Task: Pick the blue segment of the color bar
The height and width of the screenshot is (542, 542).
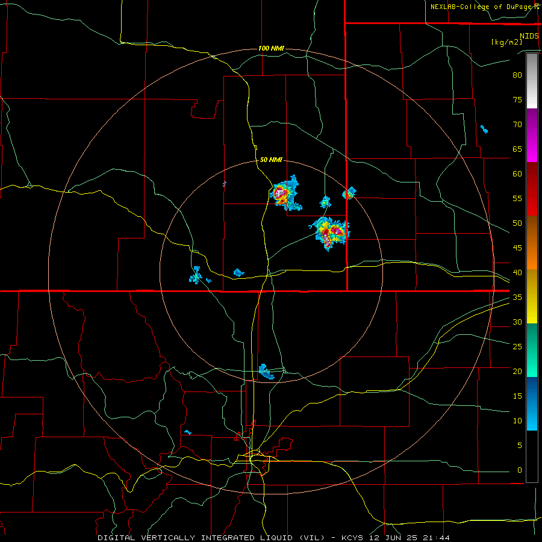Action: 532,403
